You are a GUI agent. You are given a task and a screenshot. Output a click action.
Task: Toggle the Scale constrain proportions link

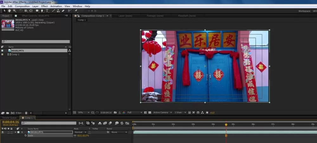pos(75,136)
